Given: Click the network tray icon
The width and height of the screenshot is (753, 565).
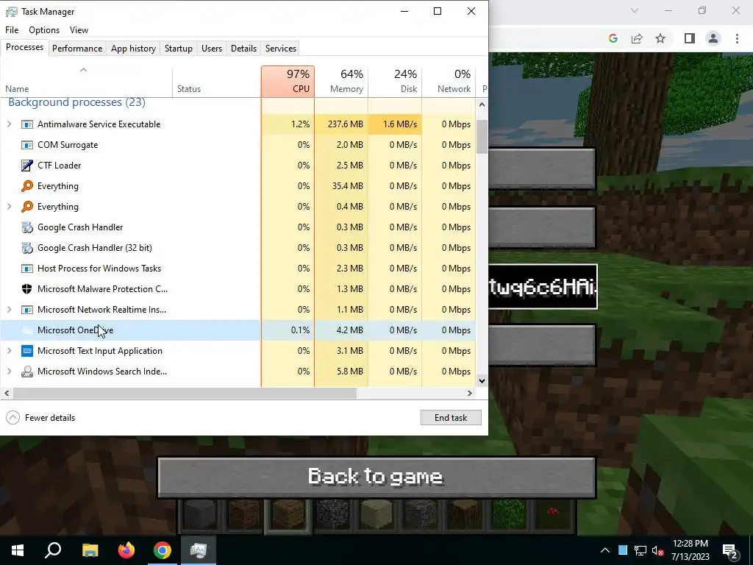Looking at the screenshot, I should [640, 550].
